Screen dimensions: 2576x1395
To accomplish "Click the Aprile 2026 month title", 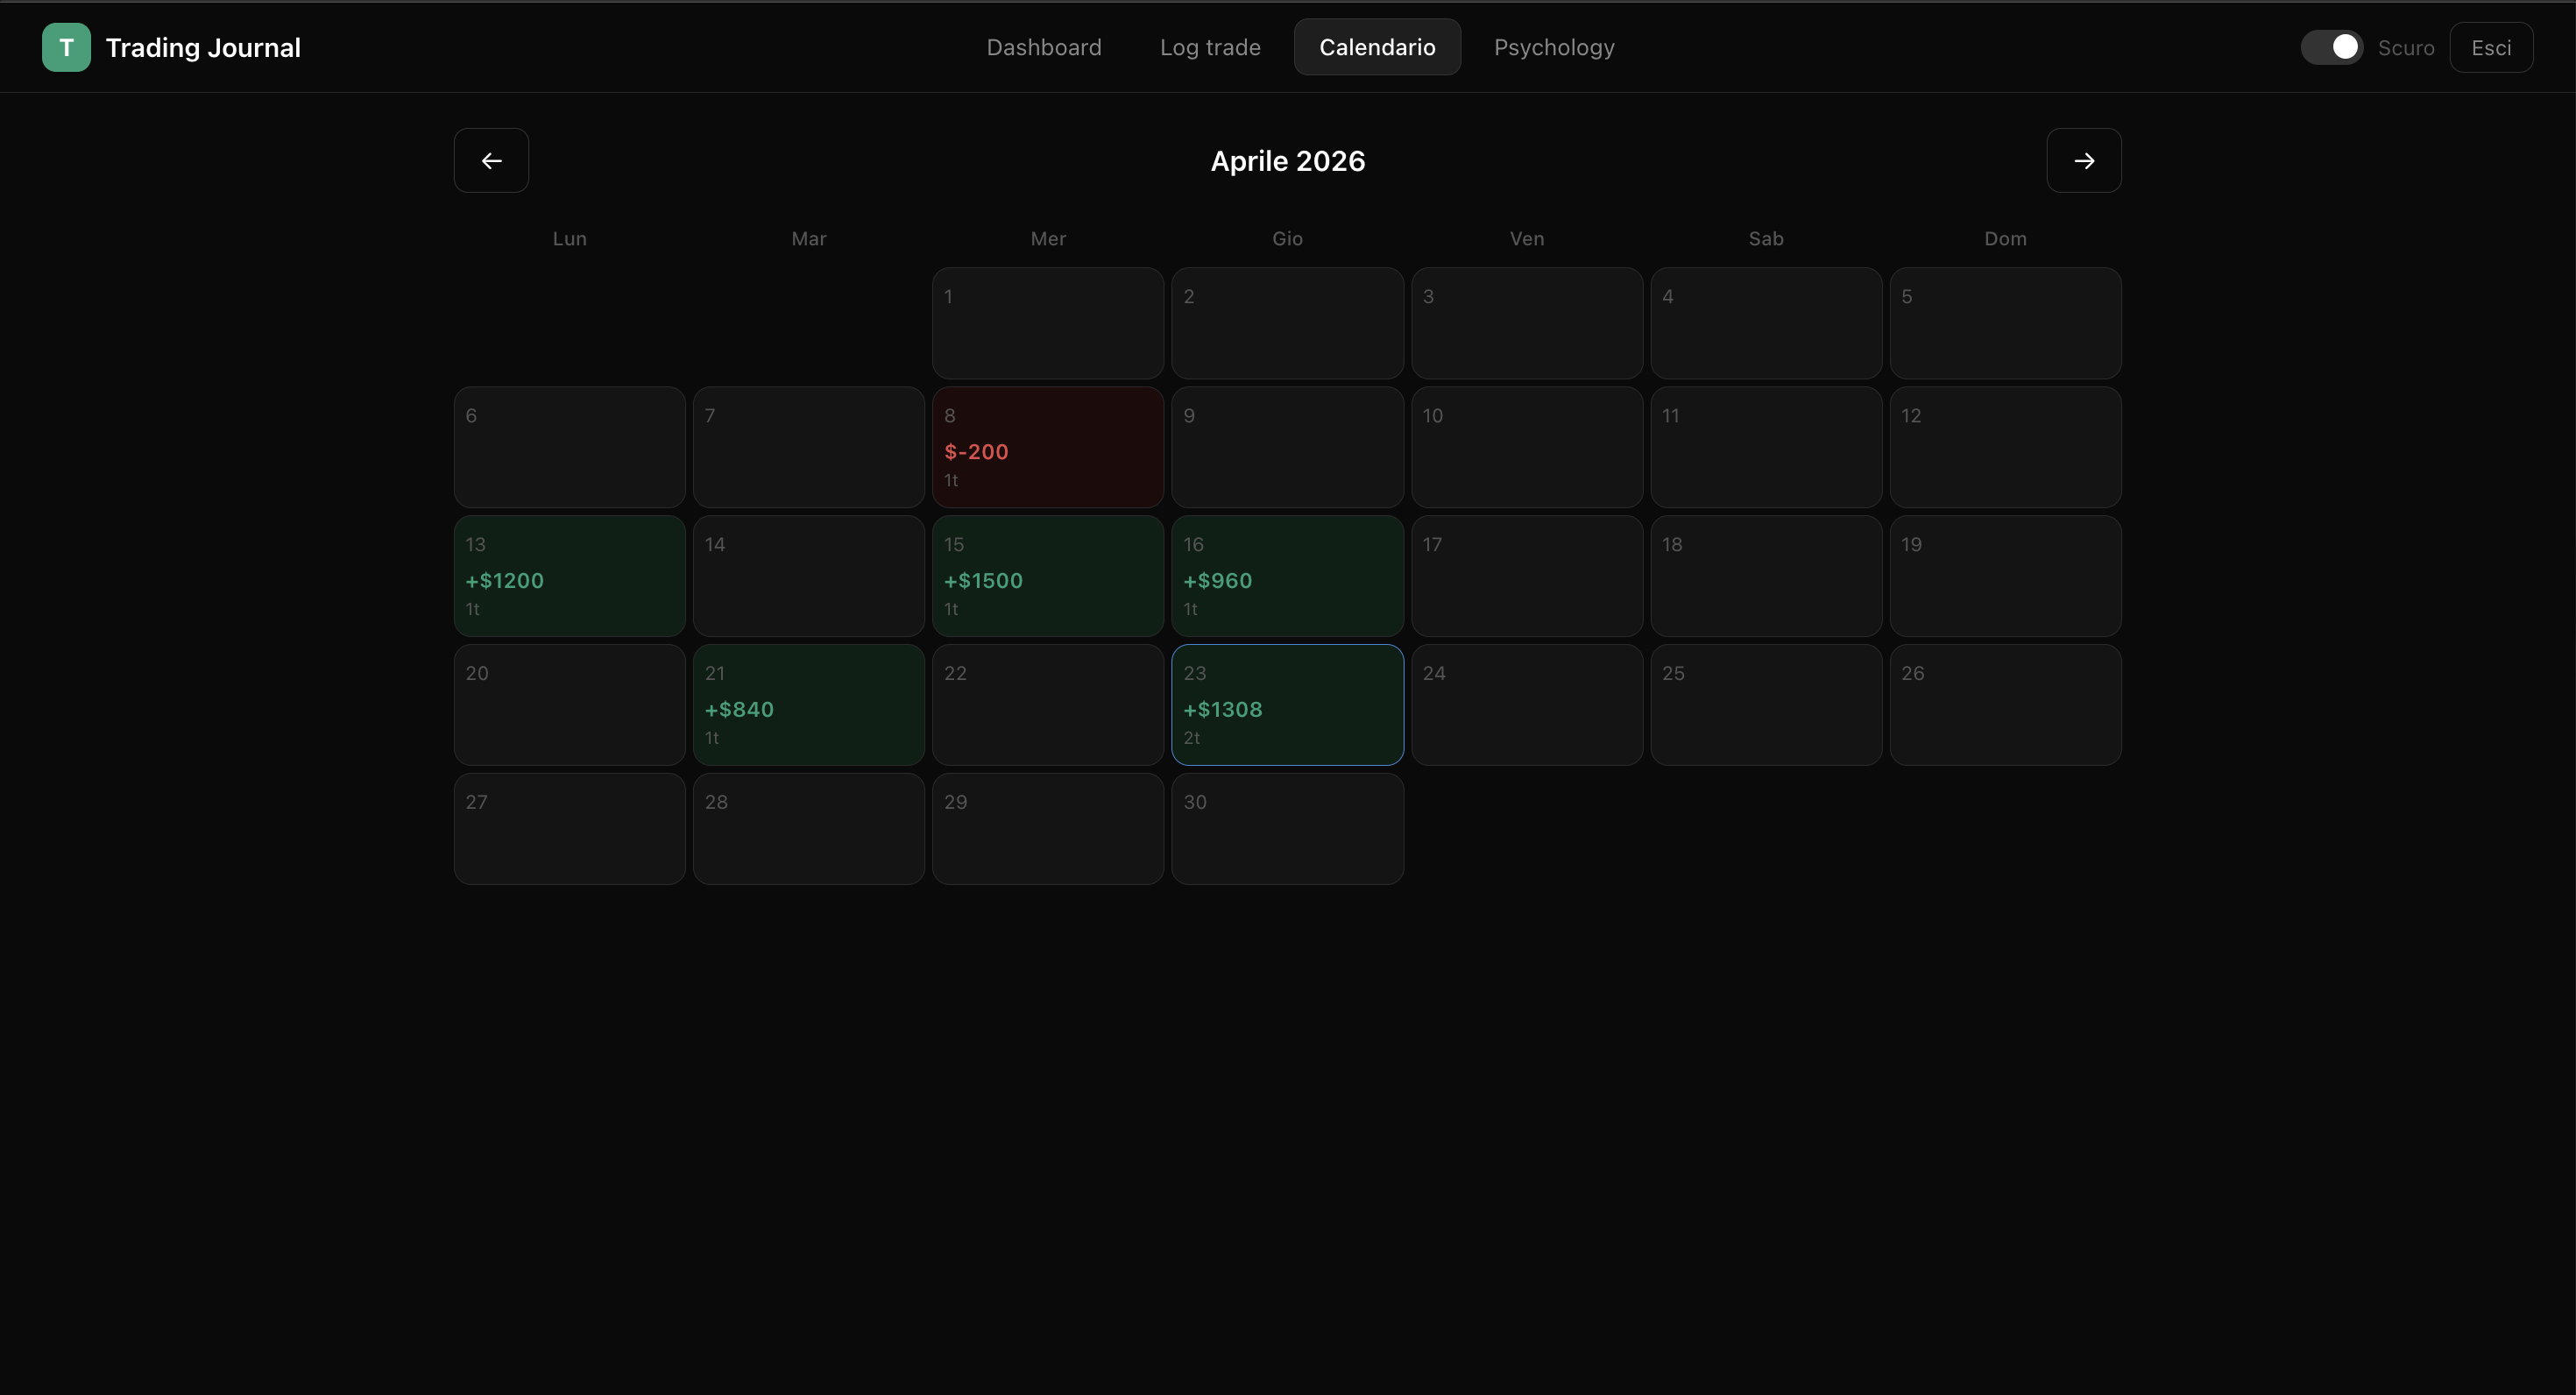I will point(1287,160).
